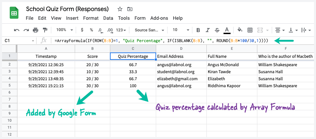Undo the last action
The image size is (316, 139).
16,30
